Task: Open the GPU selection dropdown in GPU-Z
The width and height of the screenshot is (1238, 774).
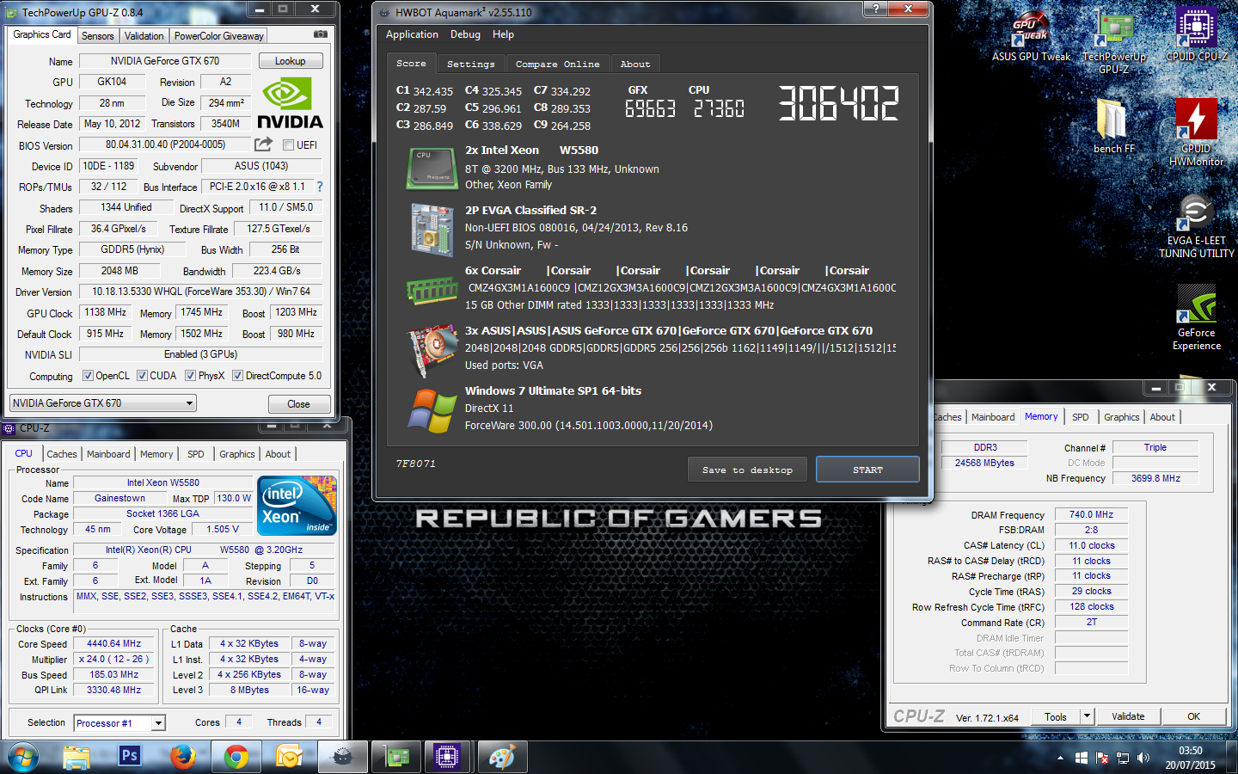Action: coord(103,403)
